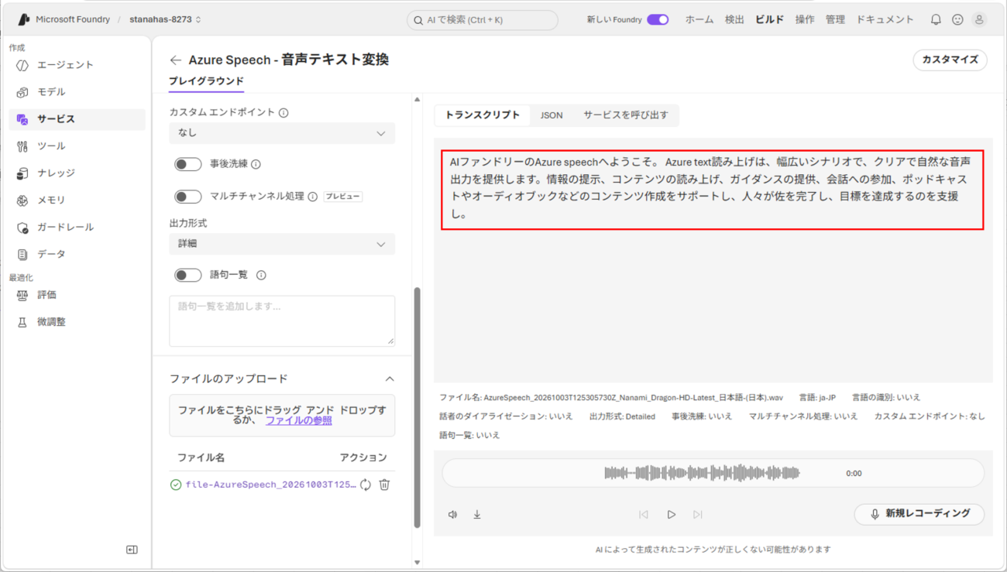
Task: Select the トランスクリプト tab
Action: coord(483,115)
